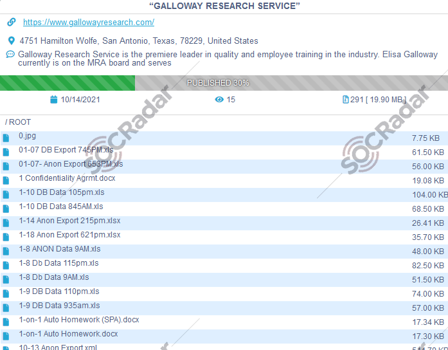The height and width of the screenshot is (350, 448).
Task: Click the 17.30 KB size value
Action: 427,336
